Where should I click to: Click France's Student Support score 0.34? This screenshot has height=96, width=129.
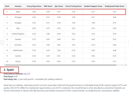(93, 61)
